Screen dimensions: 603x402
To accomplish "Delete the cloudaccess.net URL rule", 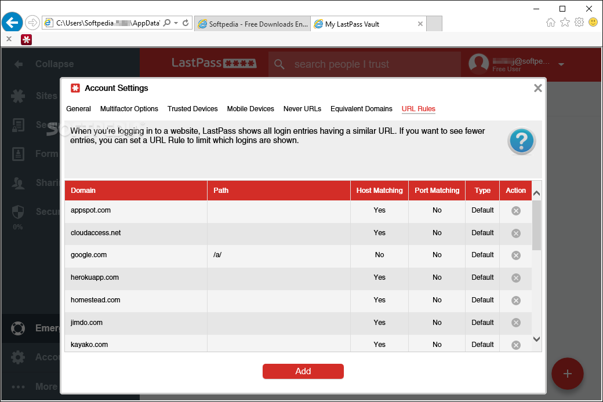I will [515, 233].
